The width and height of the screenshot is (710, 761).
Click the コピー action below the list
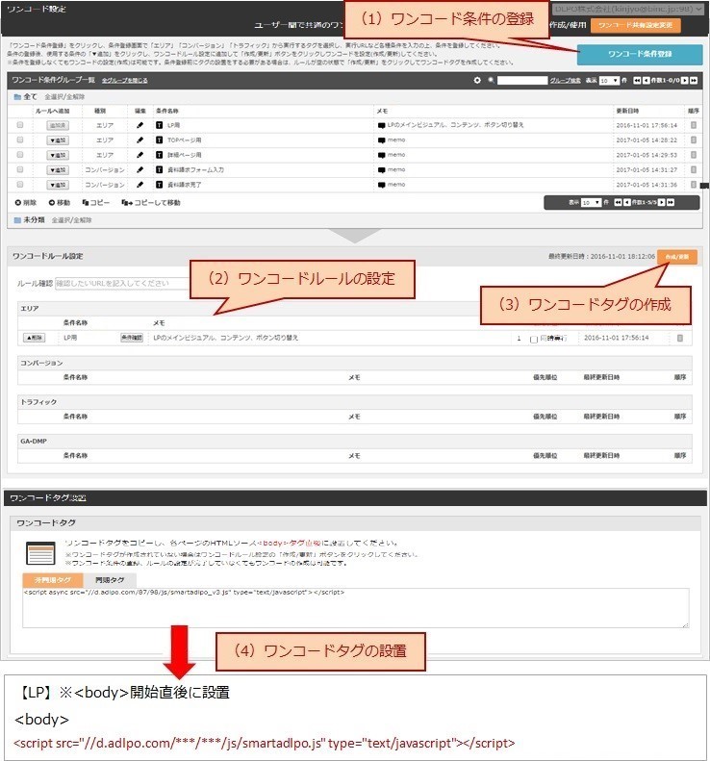tap(95, 202)
